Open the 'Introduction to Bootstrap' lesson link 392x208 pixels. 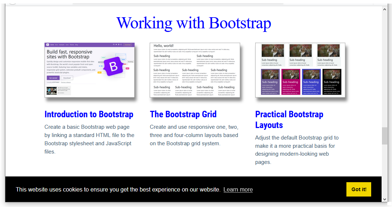coord(89,114)
